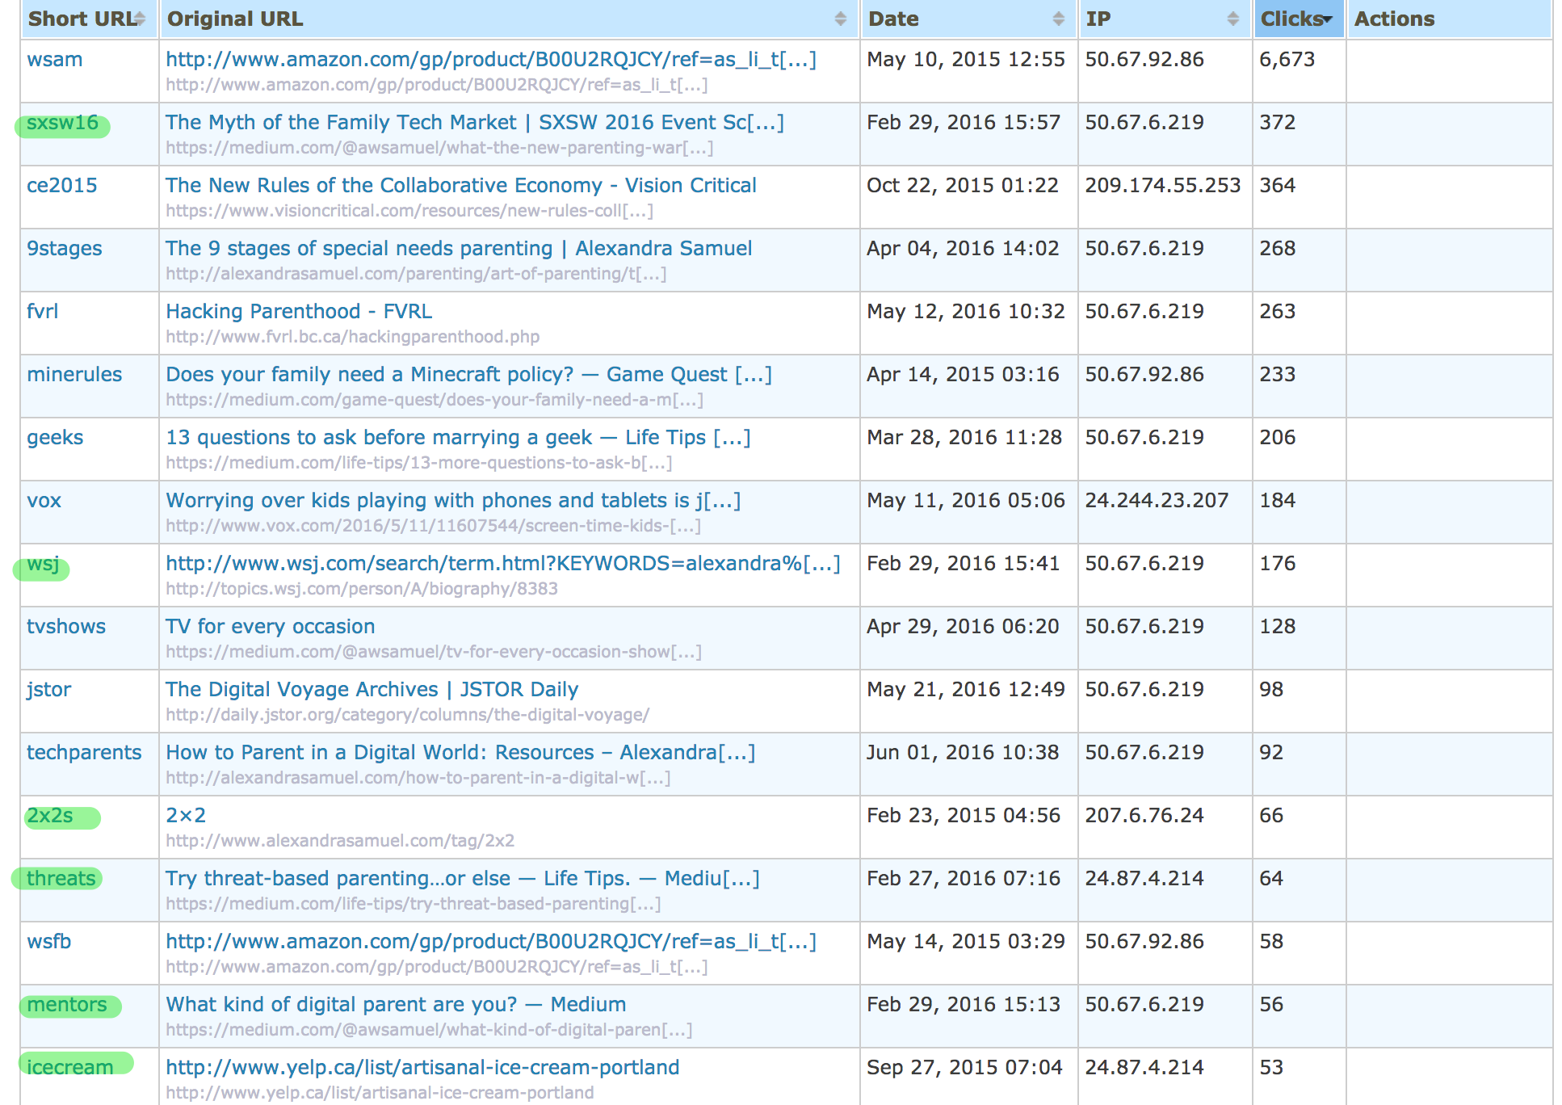1562x1105 pixels.
Task: Open the wsj.com search term link
Action: [503, 564]
